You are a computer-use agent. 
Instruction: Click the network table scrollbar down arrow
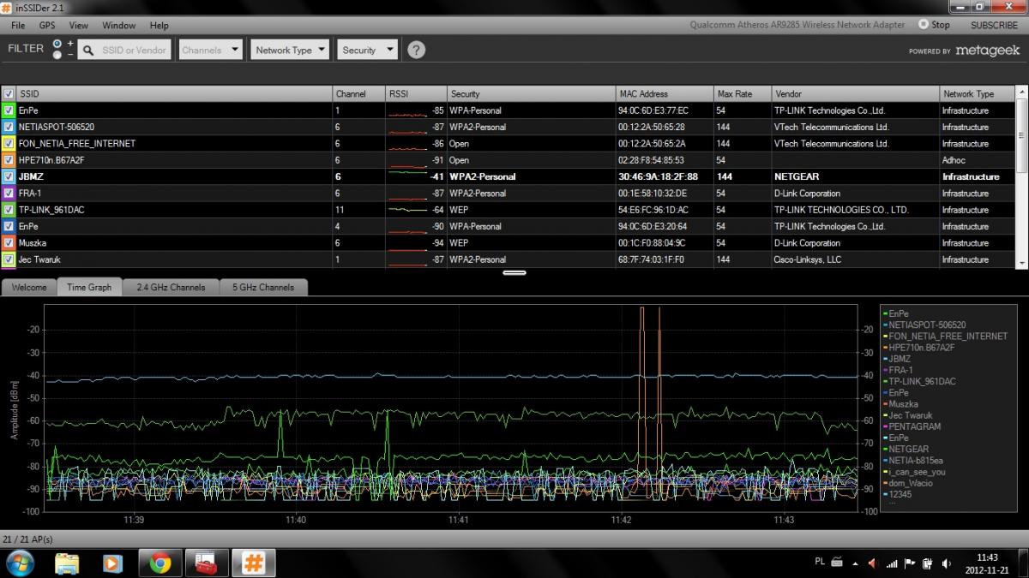(1021, 263)
